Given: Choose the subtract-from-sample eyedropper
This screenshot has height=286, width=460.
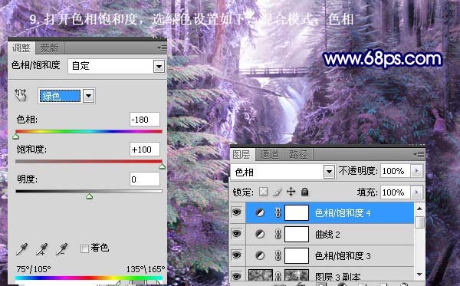Looking at the screenshot, I should [62, 249].
